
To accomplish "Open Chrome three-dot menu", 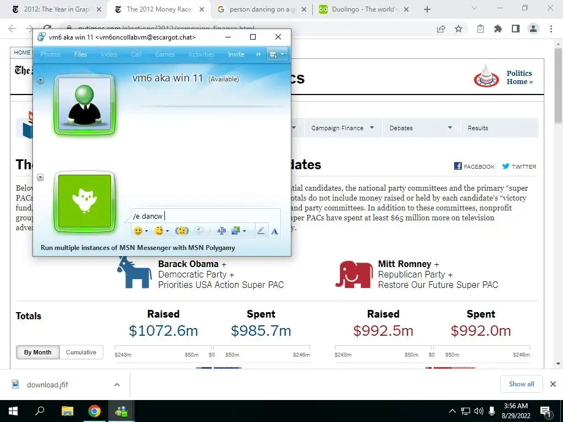I will (x=551, y=29).
